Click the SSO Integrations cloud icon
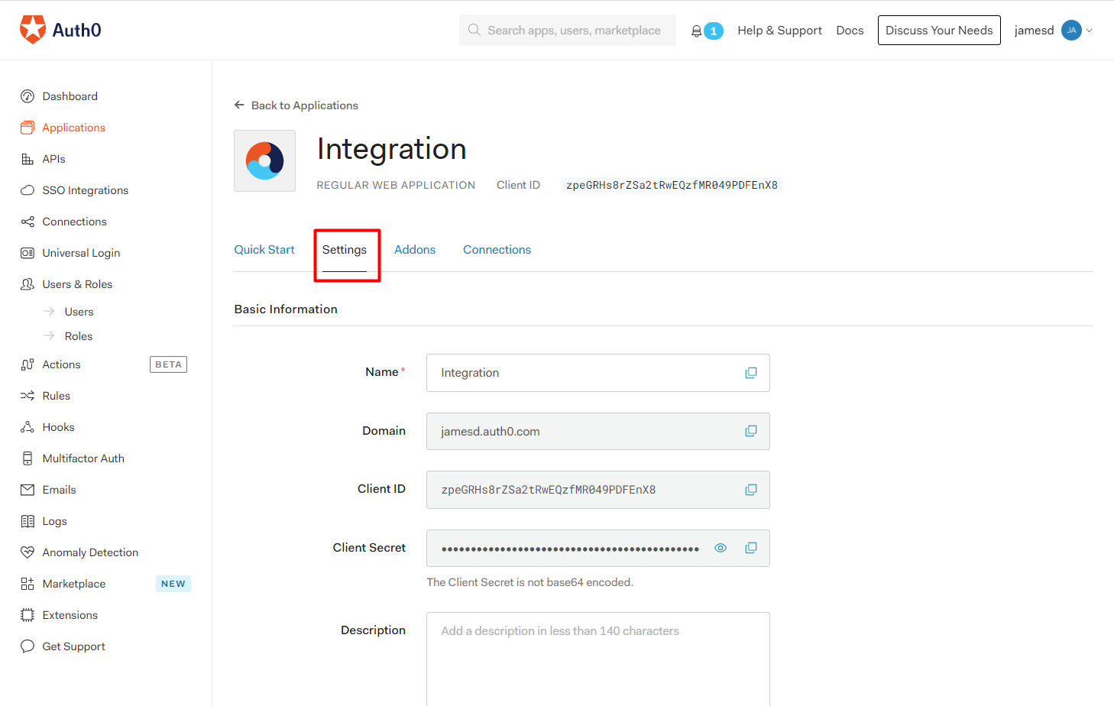 (x=28, y=190)
